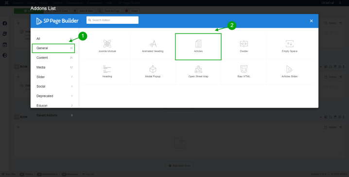Open the Components menu
The image size is (349, 177).
click(75, 3)
